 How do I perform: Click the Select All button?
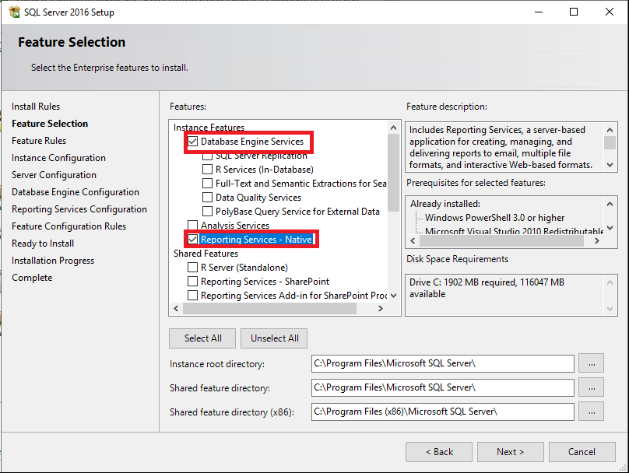pos(202,338)
